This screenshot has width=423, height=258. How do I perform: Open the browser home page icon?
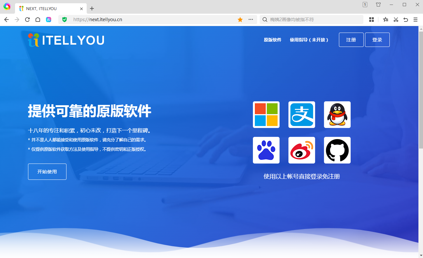38,20
